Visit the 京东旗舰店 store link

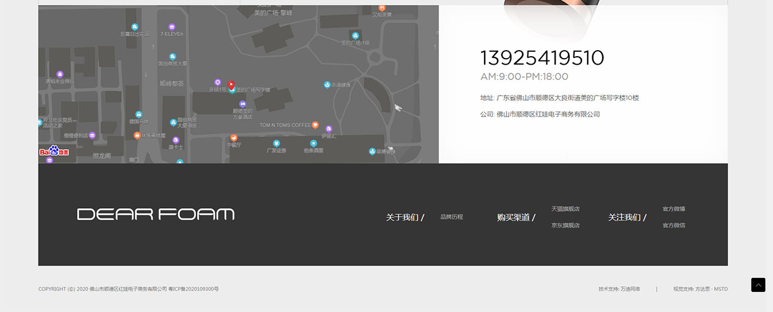click(566, 225)
